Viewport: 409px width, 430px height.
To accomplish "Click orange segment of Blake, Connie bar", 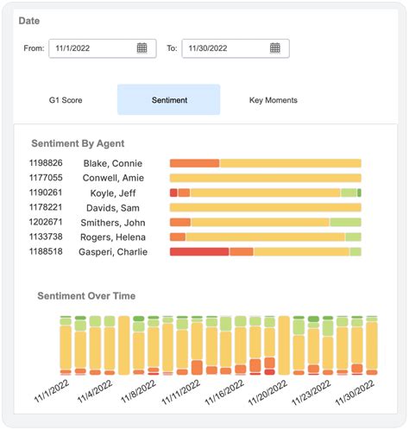I will (194, 163).
